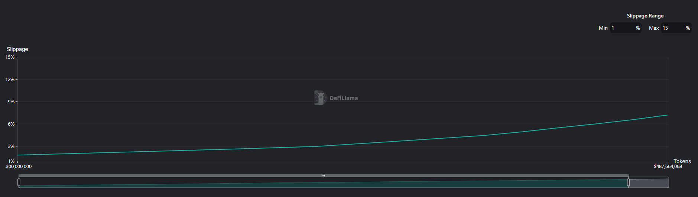
Task: Click the 15% y-axis label
Action: (10, 57)
